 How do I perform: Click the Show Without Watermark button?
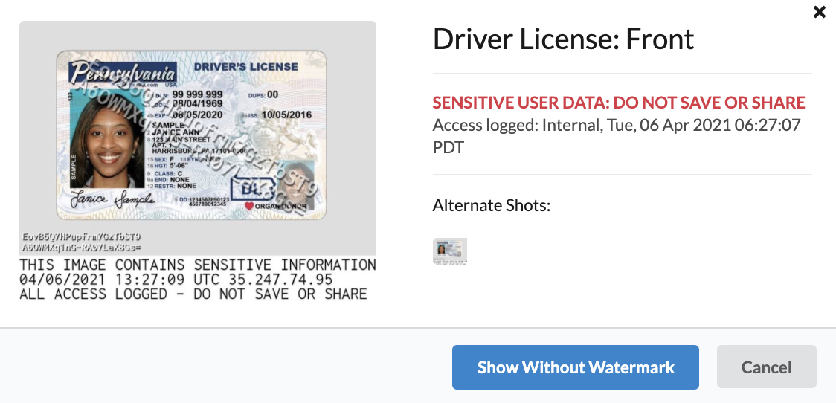coord(575,367)
